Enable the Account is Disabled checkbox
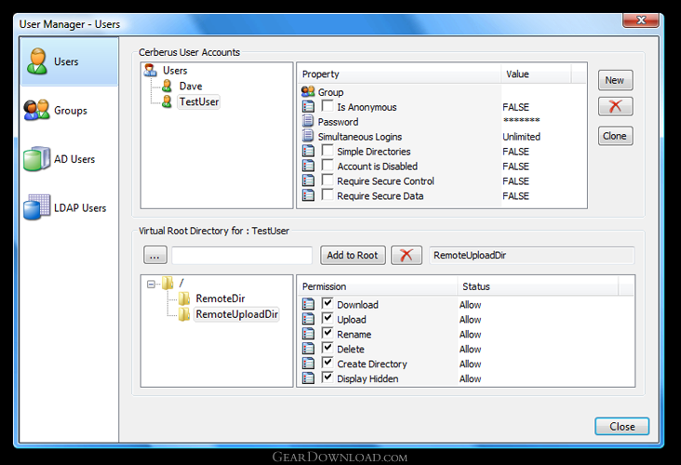Viewport: 681px width, 465px height. click(x=327, y=166)
